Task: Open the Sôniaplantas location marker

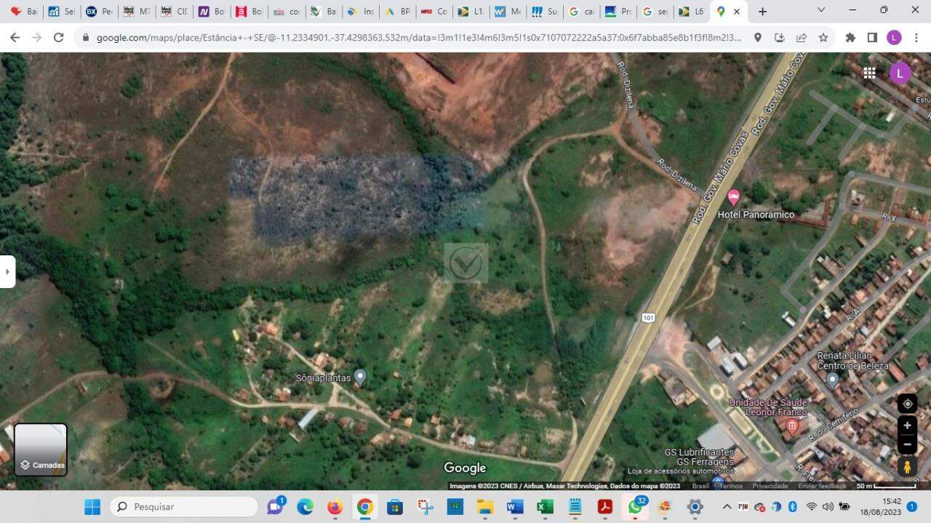Action: (x=359, y=377)
